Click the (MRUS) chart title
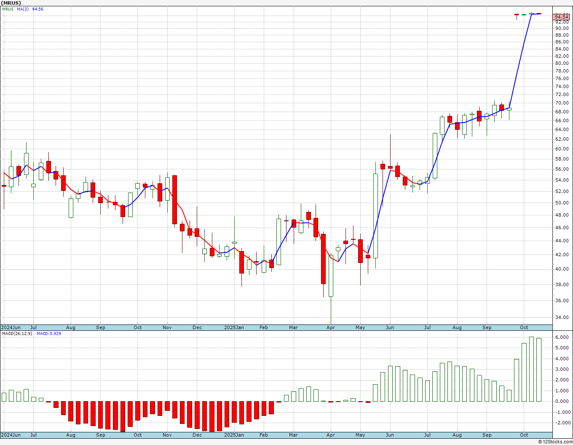Viewport: 573px width, 445px height. click(x=11, y=3)
